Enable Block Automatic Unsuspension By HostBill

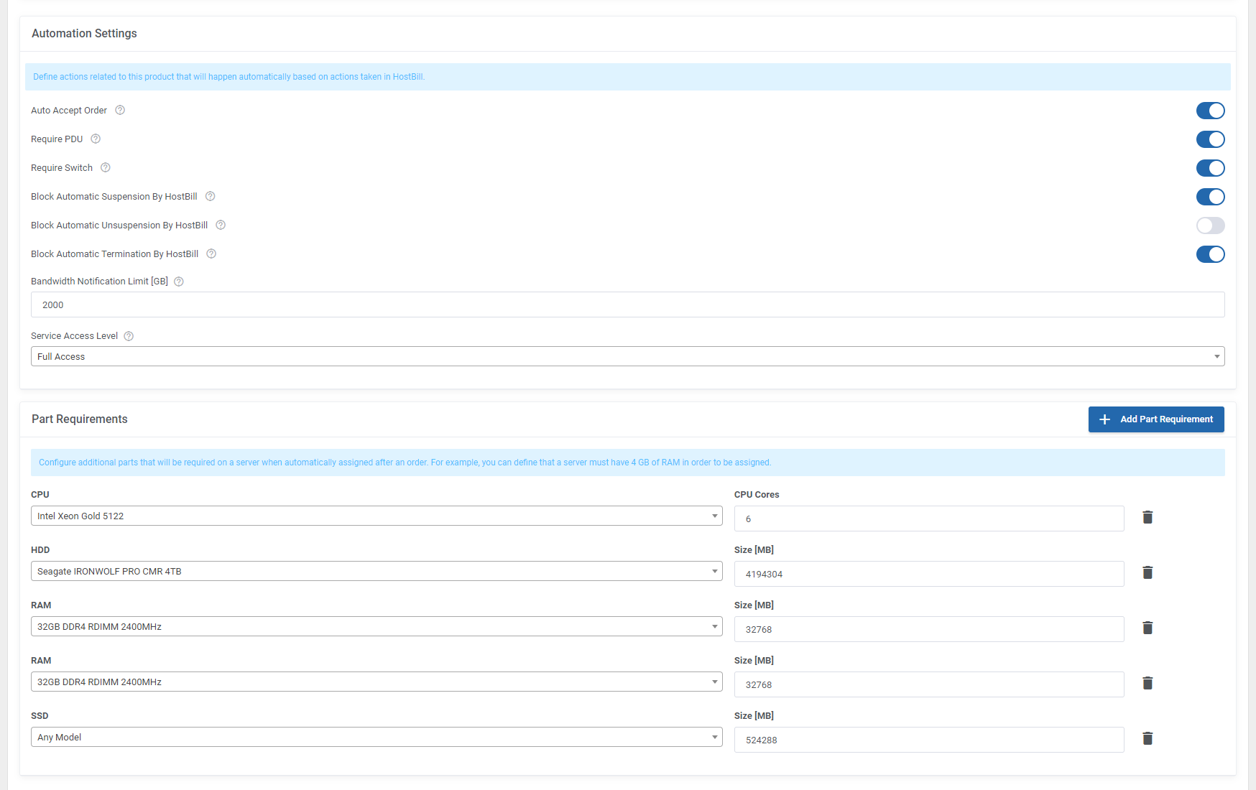(x=1211, y=226)
